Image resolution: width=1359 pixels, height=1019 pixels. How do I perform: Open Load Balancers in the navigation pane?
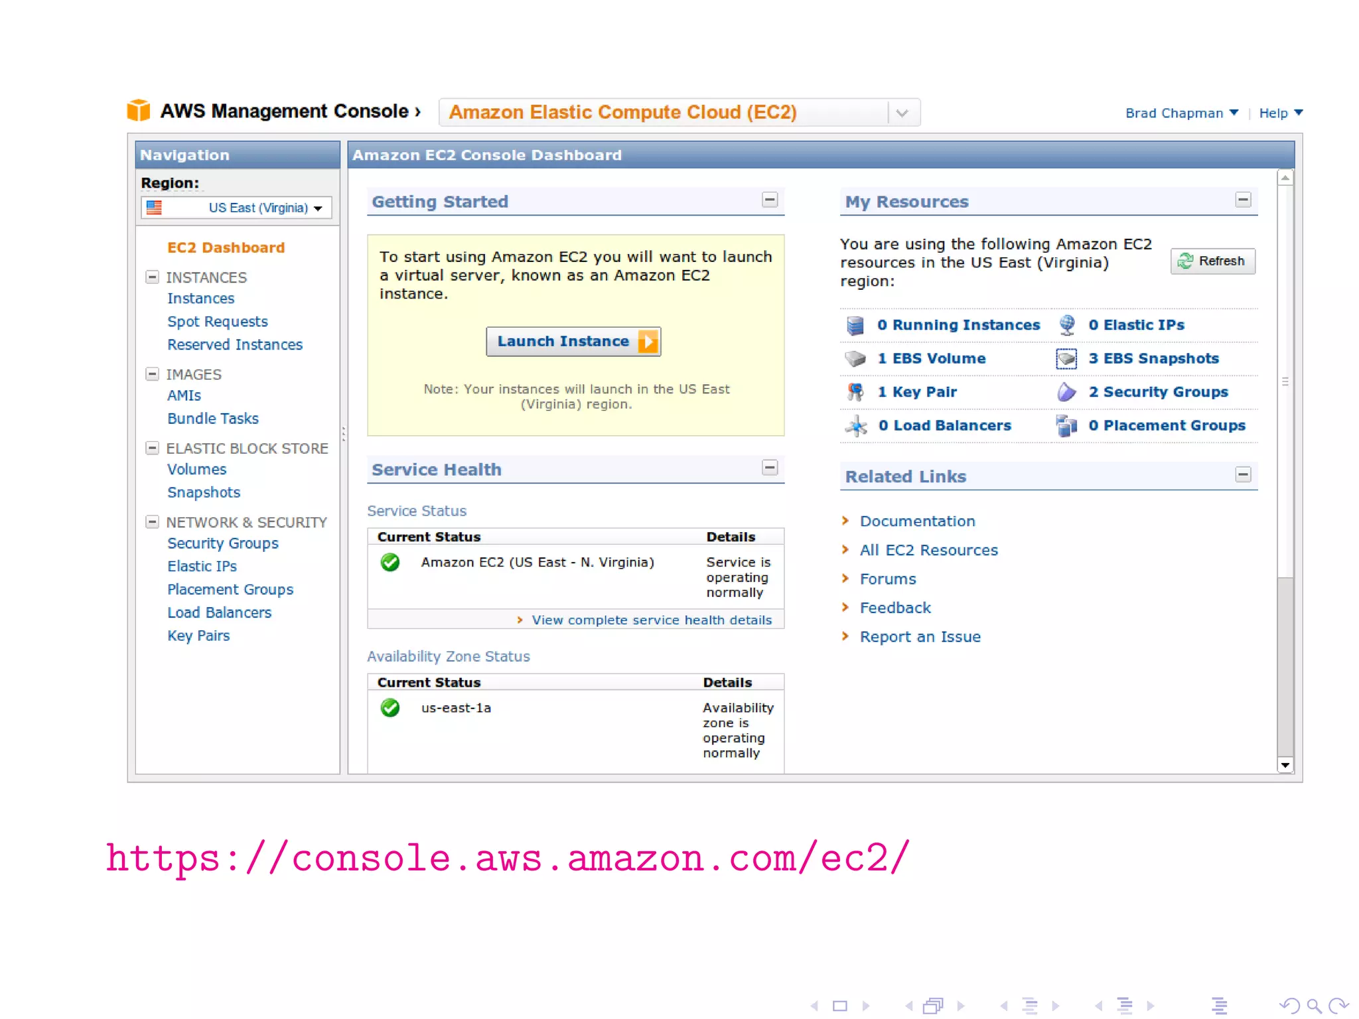[219, 612]
